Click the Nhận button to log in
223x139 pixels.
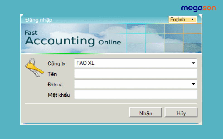(x=146, y=113)
